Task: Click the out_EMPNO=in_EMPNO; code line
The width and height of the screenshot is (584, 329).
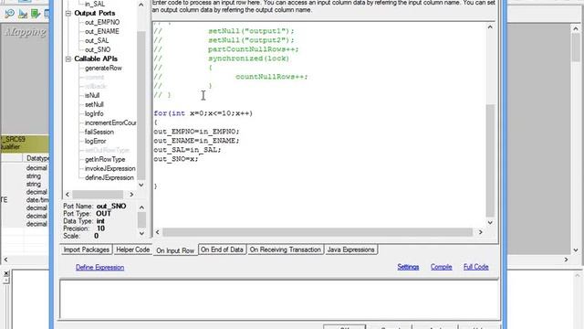Action: (x=196, y=132)
